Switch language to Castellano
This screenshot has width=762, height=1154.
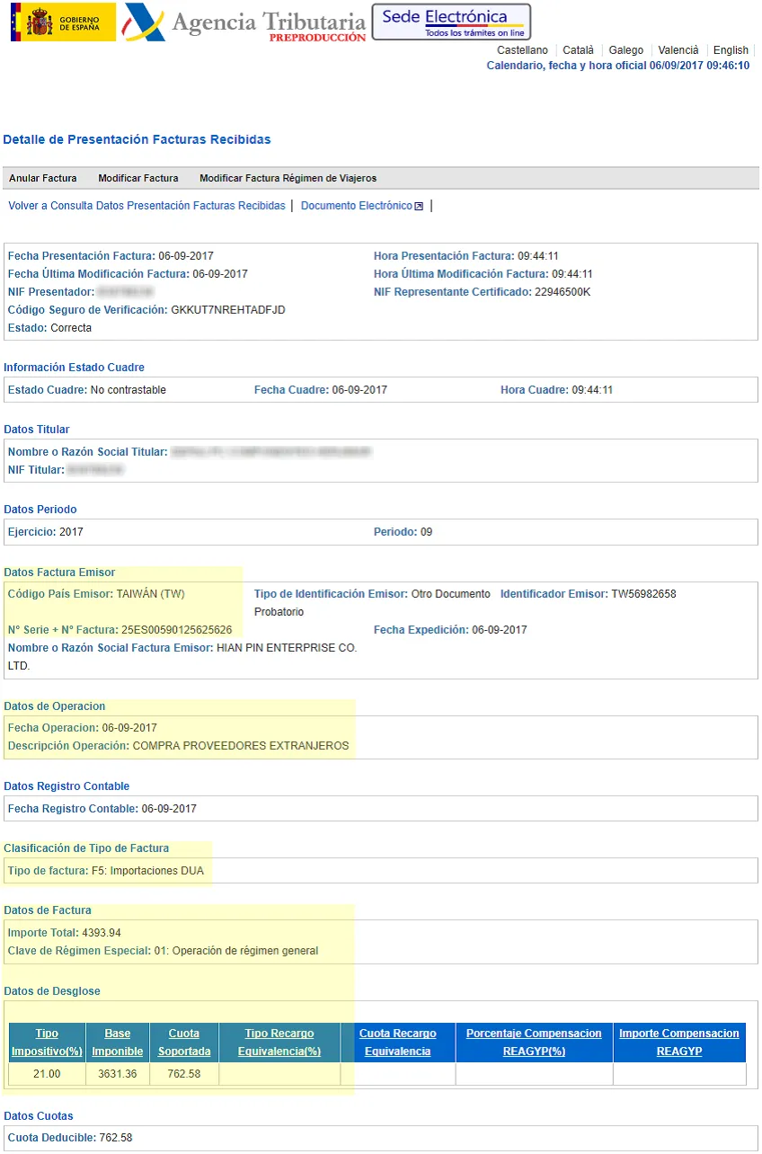pyautogui.click(x=522, y=50)
